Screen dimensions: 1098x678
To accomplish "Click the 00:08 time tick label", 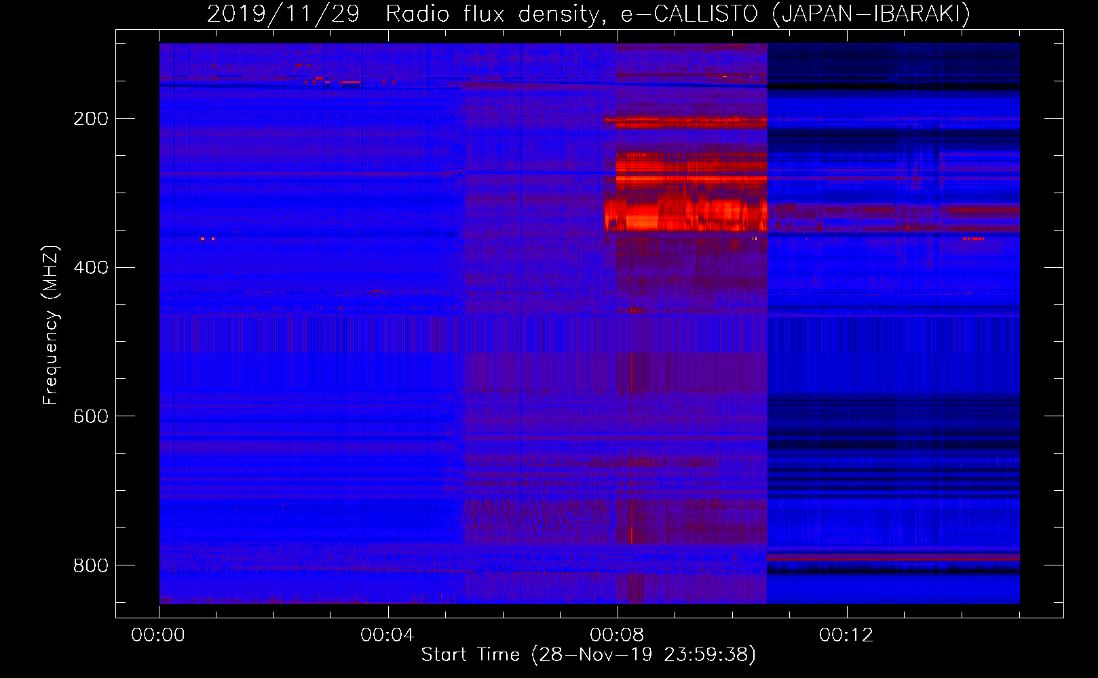I will click(617, 635).
